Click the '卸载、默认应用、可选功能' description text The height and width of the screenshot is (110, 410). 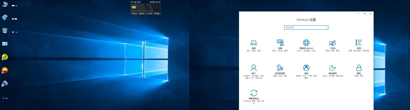click(359, 51)
